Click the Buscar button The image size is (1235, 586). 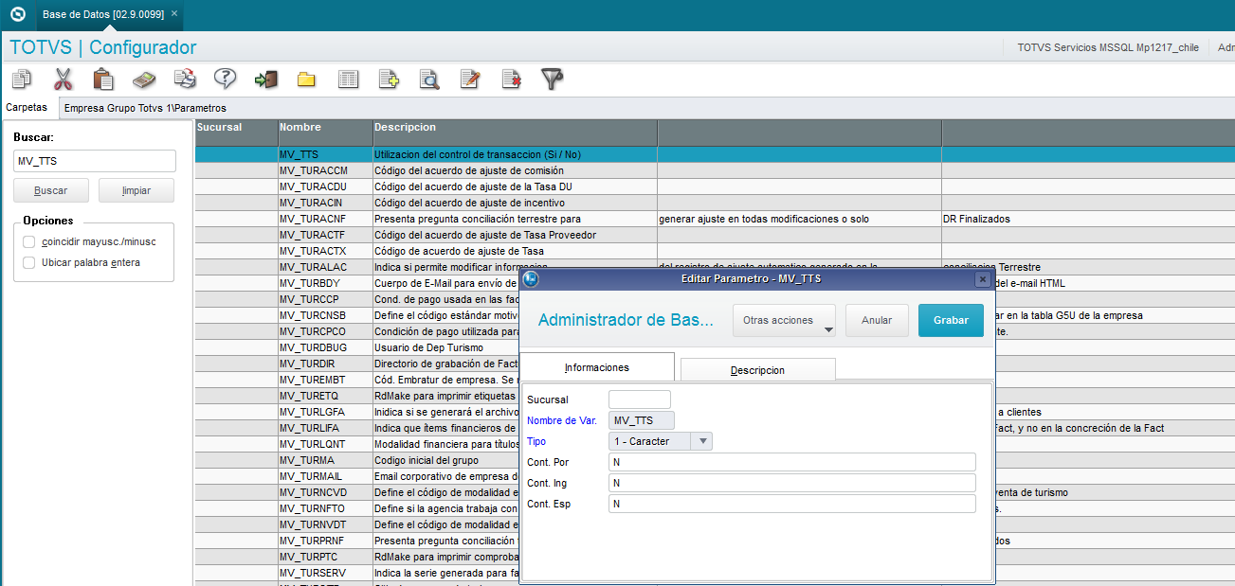coord(51,190)
